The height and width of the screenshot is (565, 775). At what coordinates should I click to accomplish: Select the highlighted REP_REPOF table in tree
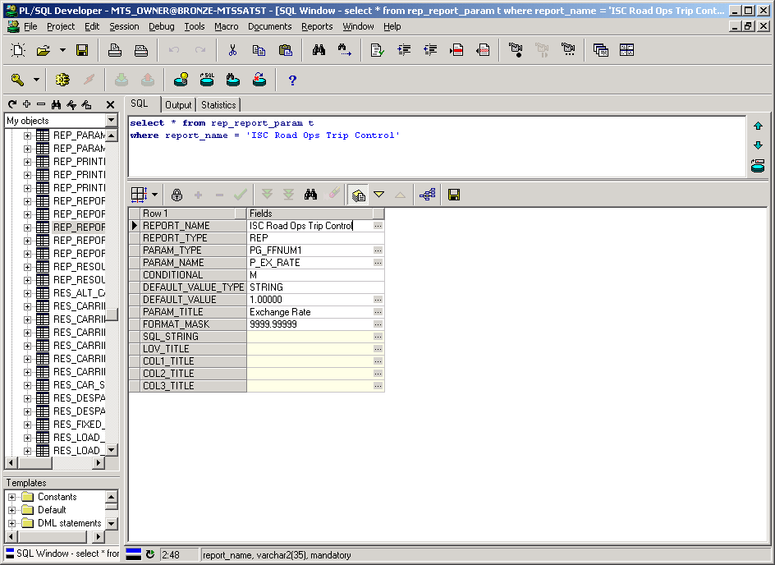79,227
